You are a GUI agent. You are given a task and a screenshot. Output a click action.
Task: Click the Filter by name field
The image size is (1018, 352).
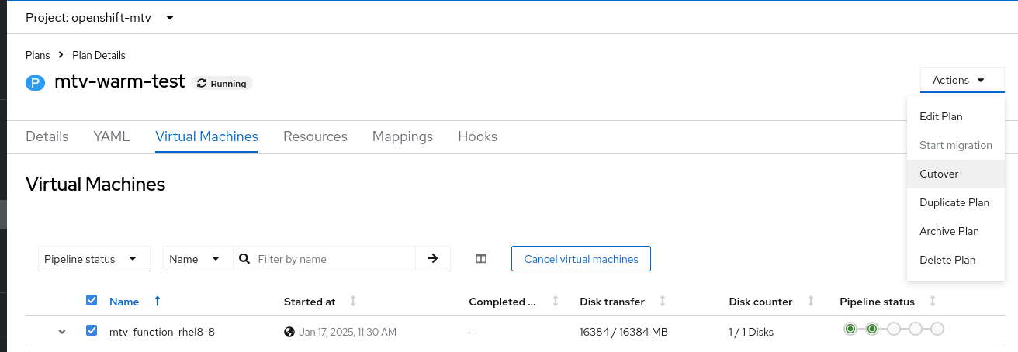(x=334, y=259)
